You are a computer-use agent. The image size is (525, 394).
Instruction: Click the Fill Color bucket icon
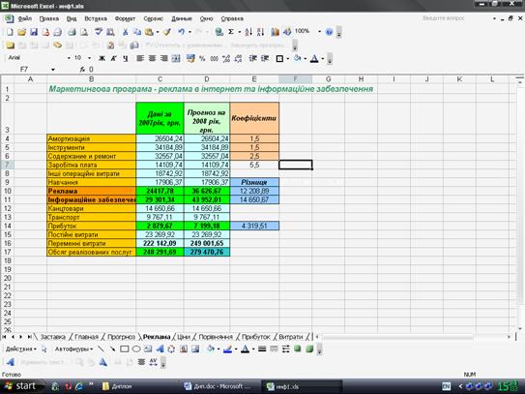(297, 59)
